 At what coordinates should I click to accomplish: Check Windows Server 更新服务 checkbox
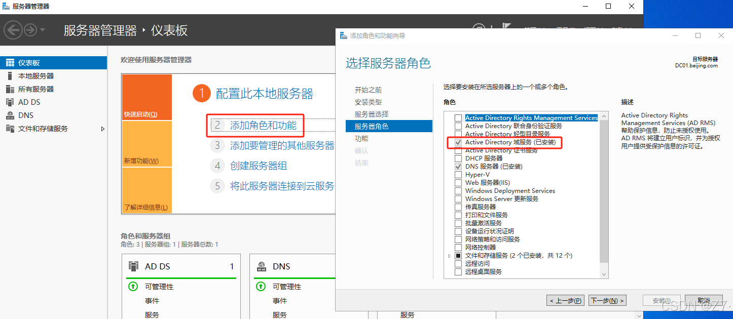tap(458, 199)
